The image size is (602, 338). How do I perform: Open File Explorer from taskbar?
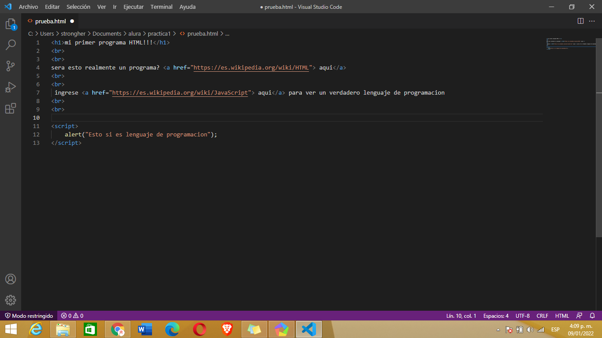coord(63,329)
